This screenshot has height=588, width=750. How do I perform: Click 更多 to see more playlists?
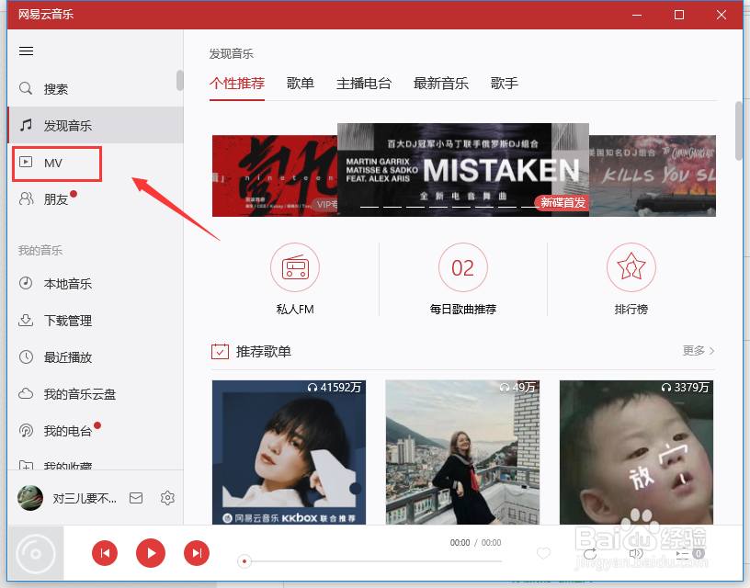click(x=698, y=351)
